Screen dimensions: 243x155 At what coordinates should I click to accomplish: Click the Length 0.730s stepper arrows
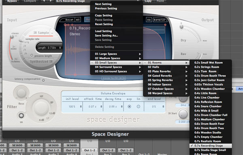click(60, 48)
